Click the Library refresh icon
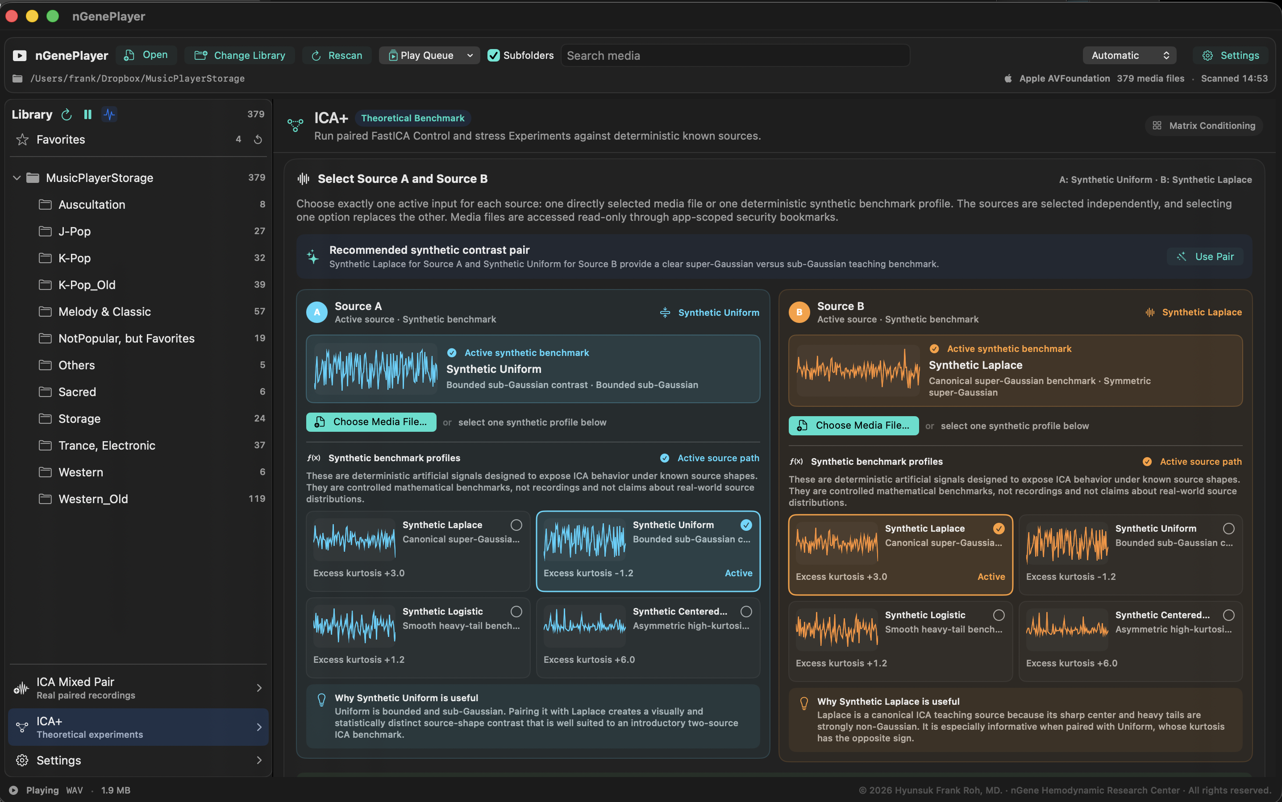1282x802 pixels. (67, 115)
